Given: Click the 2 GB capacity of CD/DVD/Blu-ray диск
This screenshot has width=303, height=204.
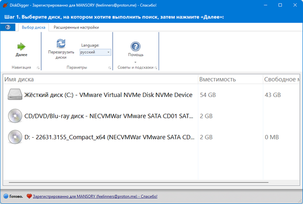Looking at the screenshot, I should (x=206, y=116).
